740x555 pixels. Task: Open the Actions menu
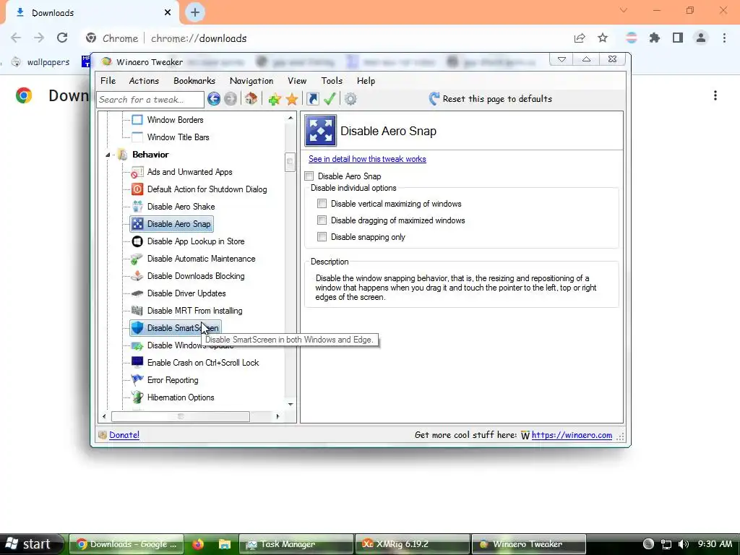pos(144,81)
